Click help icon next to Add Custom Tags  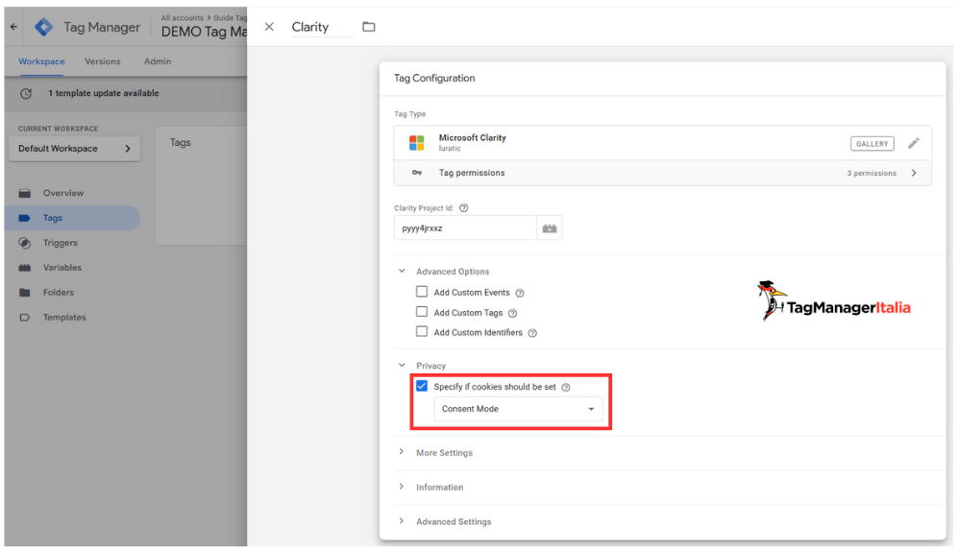(512, 314)
